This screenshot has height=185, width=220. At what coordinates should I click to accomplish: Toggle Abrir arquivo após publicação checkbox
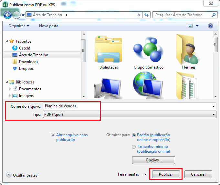pyautogui.click(x=53, y=135)
